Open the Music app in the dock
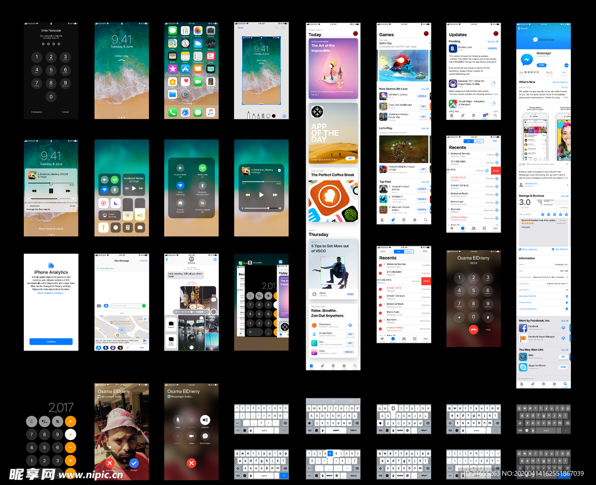Viewport: 596px width, 485px height. point(210,112)
